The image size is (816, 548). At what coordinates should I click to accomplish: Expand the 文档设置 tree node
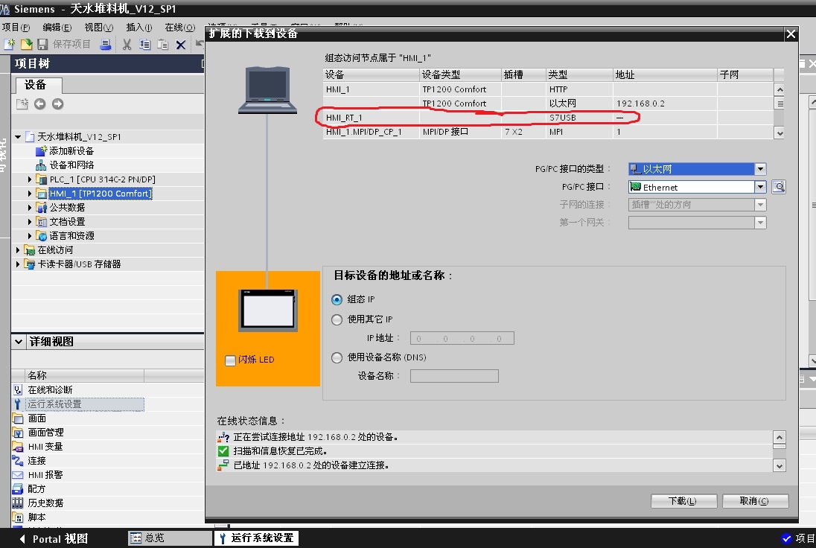30,222
